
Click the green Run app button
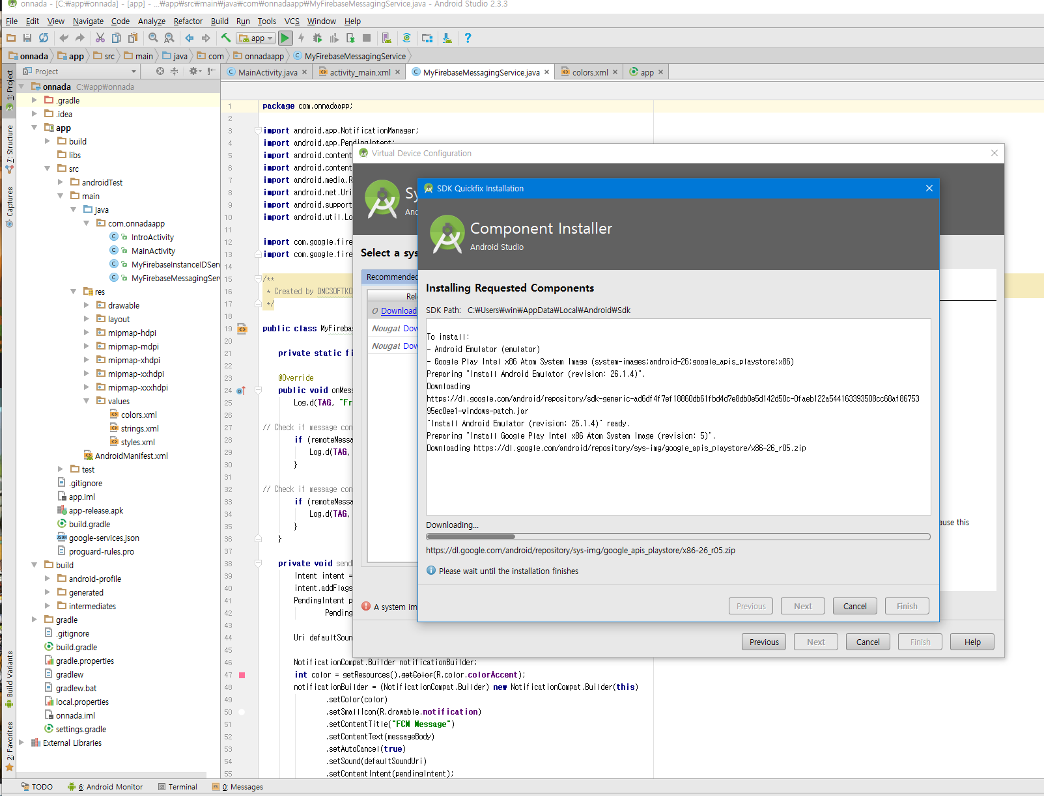coord(285,38)
